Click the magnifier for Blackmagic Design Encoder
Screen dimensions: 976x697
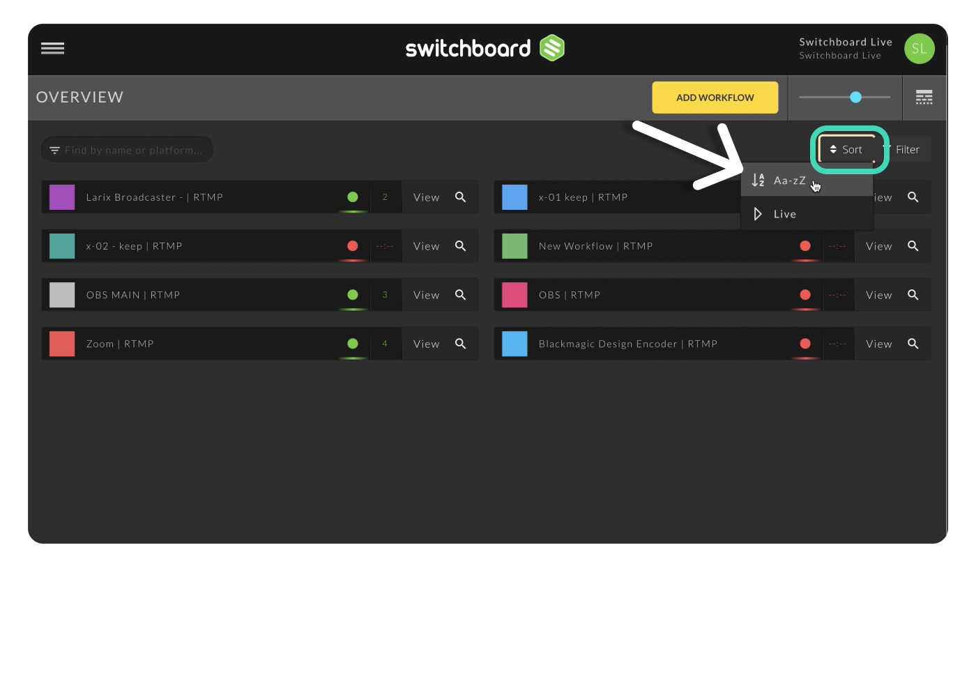pyautogui.click(x=913, y=344)
